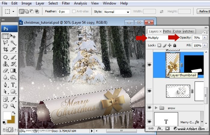Screen dimensions: 210x135
Task: Switch to the Paths tab
Action: (x=167, y=31)
